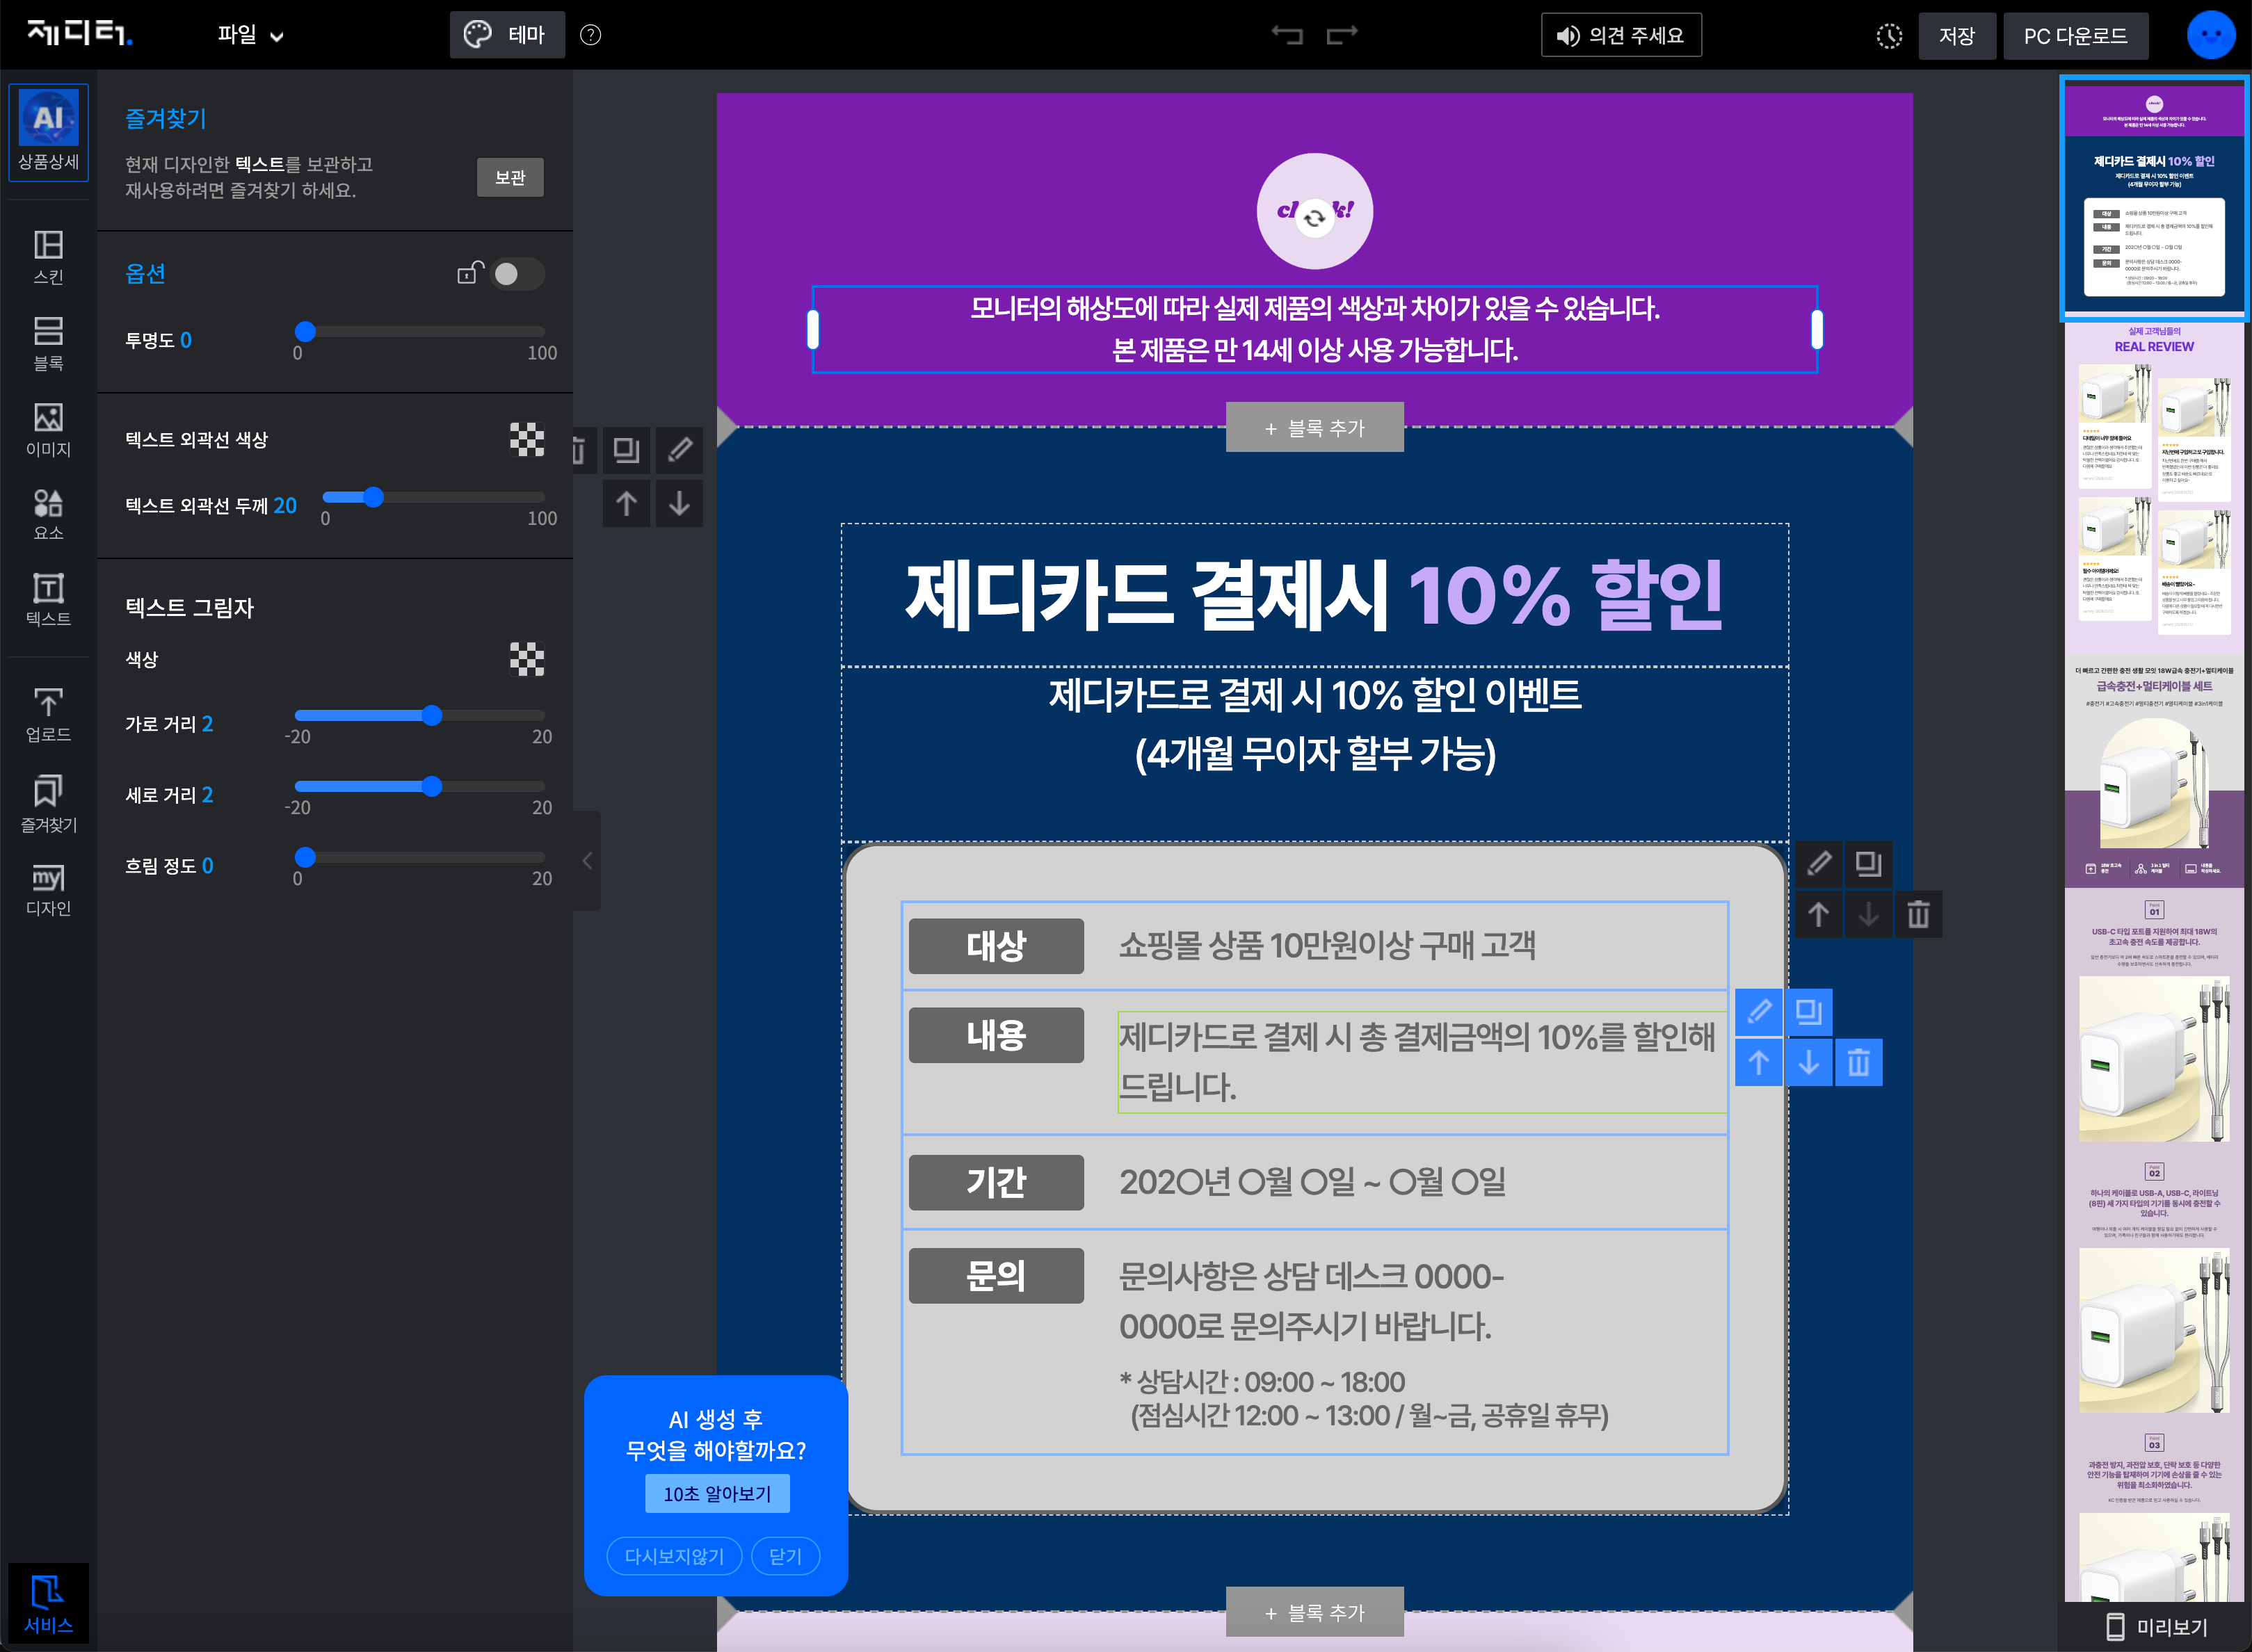Open the 테마 theme tab

[x=507, y=35]
